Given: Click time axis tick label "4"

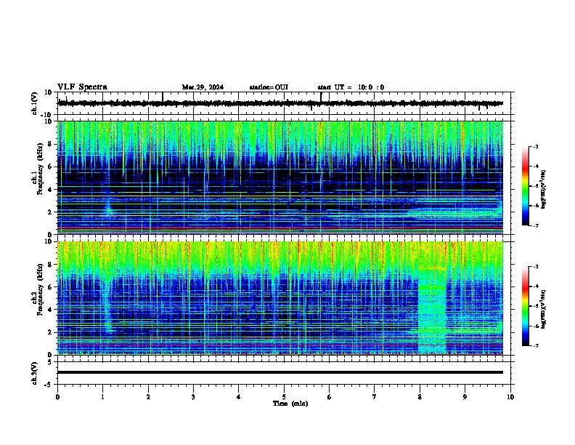Looking at the screenshot, I should (239, 397).
